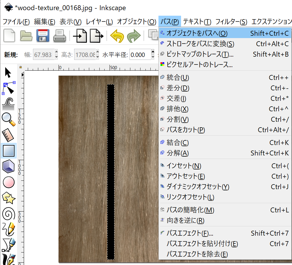Select the Node edit tool
This screenshot has height=265, width=292.
click(8, 88)
